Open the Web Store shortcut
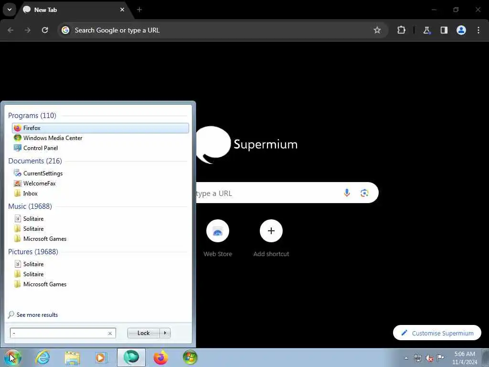Viewport: 489px width, 367px height. pyautogui.click(x=218, y=239)
